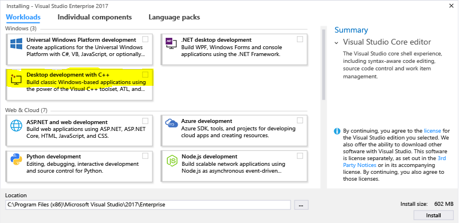Enable the .NET desktop development checkbox
Viewport: 459px width, 223px height.
coord(300,39)
